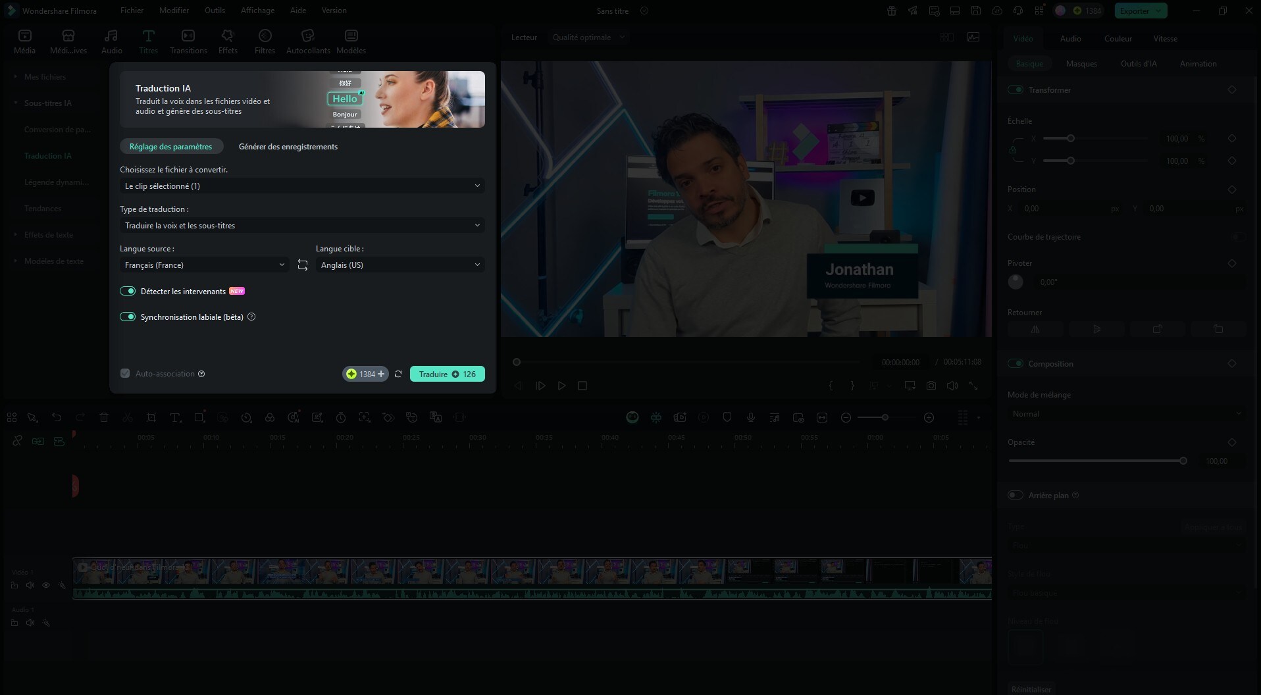Refresh the AI credits balance

click(398, 374)
